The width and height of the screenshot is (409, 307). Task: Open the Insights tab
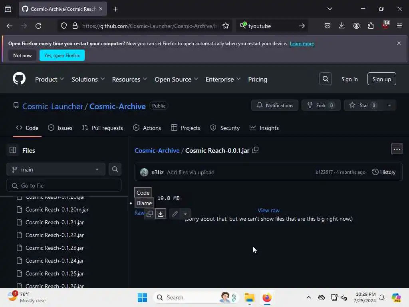coord(264,128)
